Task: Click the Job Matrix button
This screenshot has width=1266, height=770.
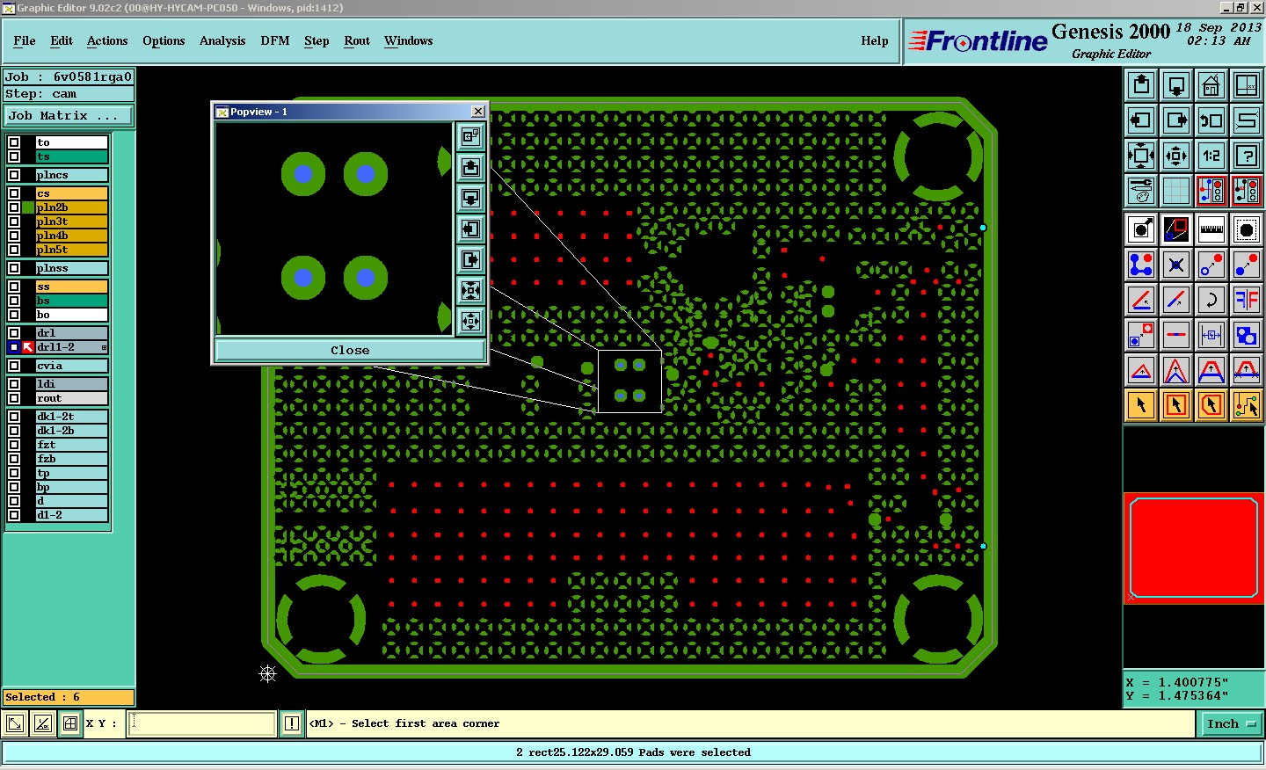Action: [x=69, y=115]
